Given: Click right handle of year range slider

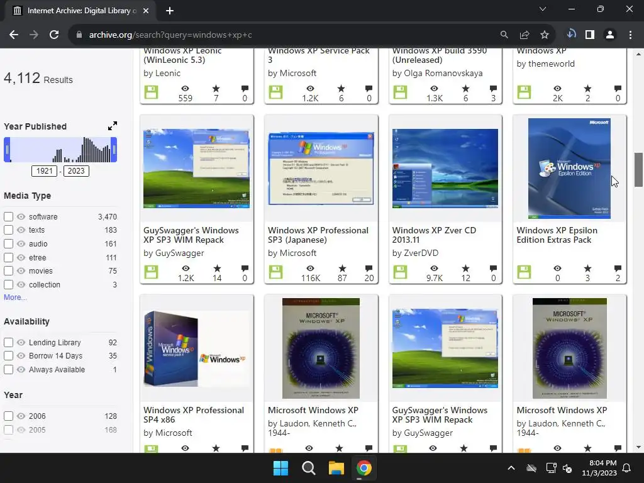Looking at the screenshot, I should pos(114,150).
